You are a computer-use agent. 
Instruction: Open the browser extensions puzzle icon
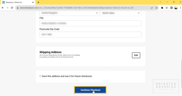coord(162,8)
